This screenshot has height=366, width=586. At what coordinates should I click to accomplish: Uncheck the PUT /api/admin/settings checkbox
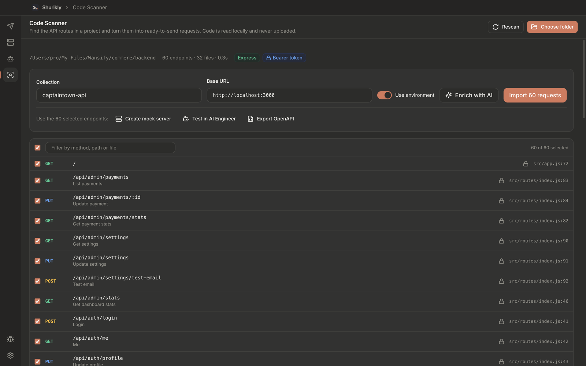click(x=37, y=261)
